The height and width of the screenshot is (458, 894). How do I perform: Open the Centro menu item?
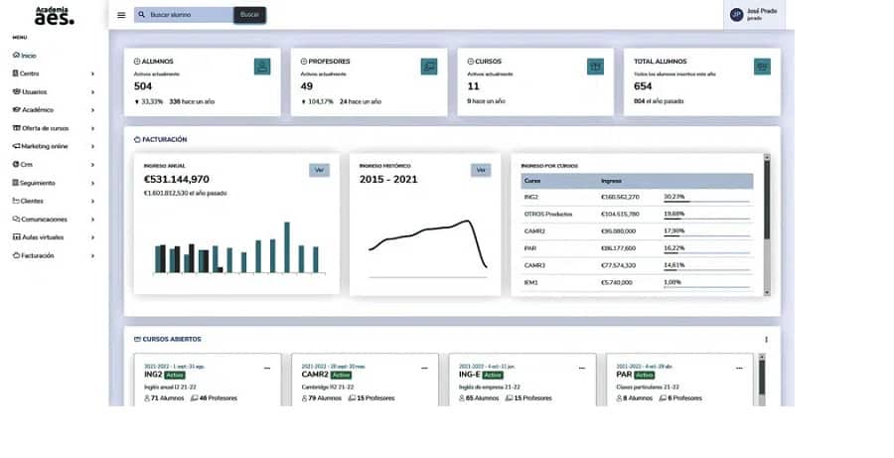pyautogui.click(x=26, y=74)
